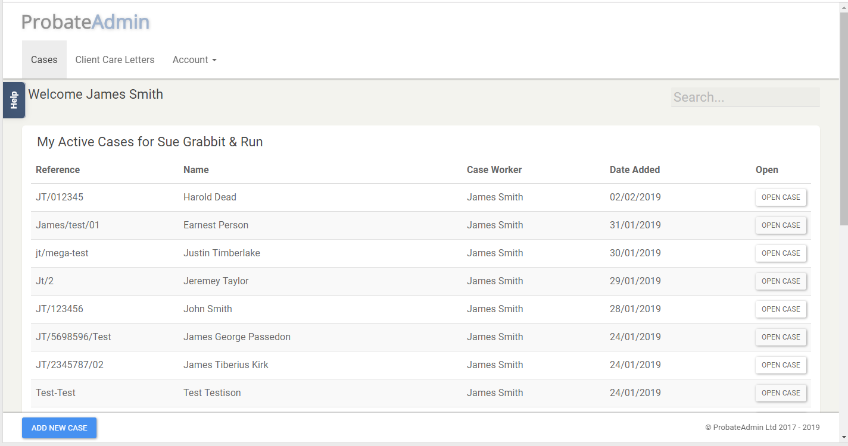This screenshot has height=446, width=848.
Task: Click the Date Added column header
Action: pyautogui.click(x=634, y=170)
